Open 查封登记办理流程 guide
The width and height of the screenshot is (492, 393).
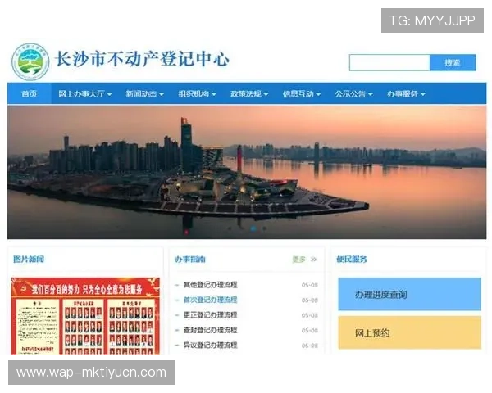210,330
